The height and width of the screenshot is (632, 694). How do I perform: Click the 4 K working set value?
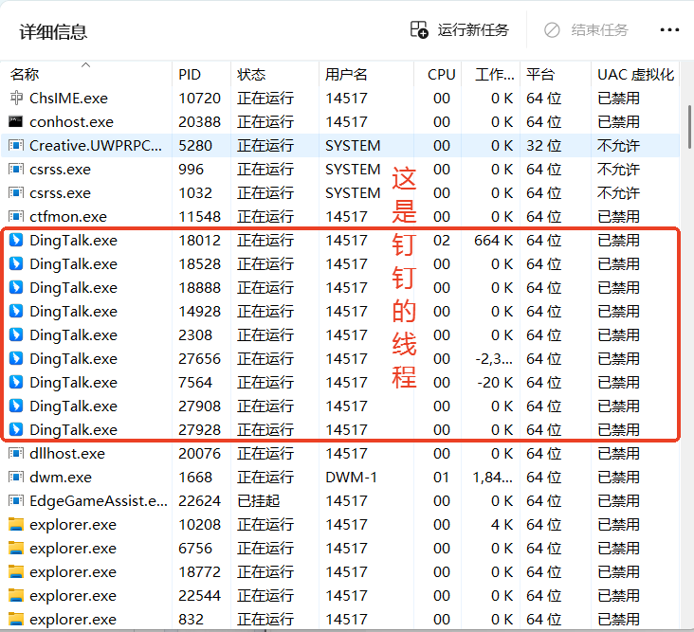coord(502,525)
